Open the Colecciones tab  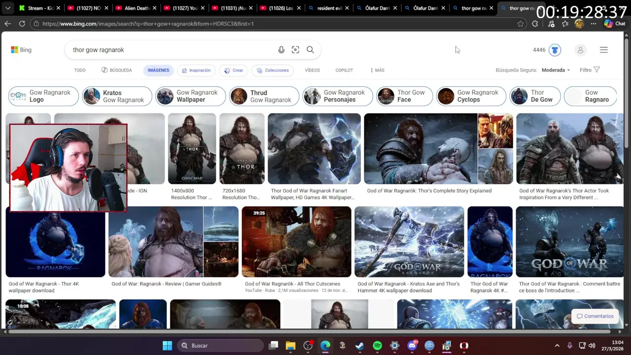click(273, 70)
